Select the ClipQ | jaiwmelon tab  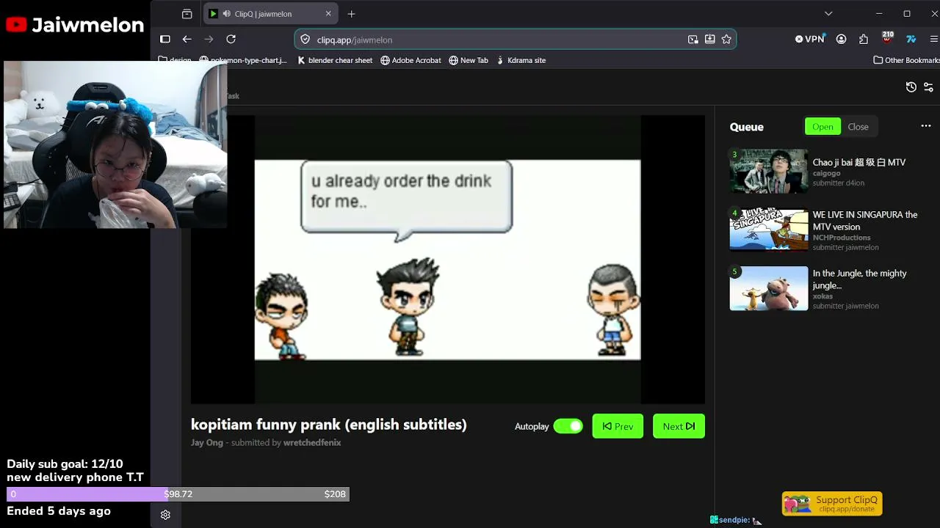coord(270,14)
